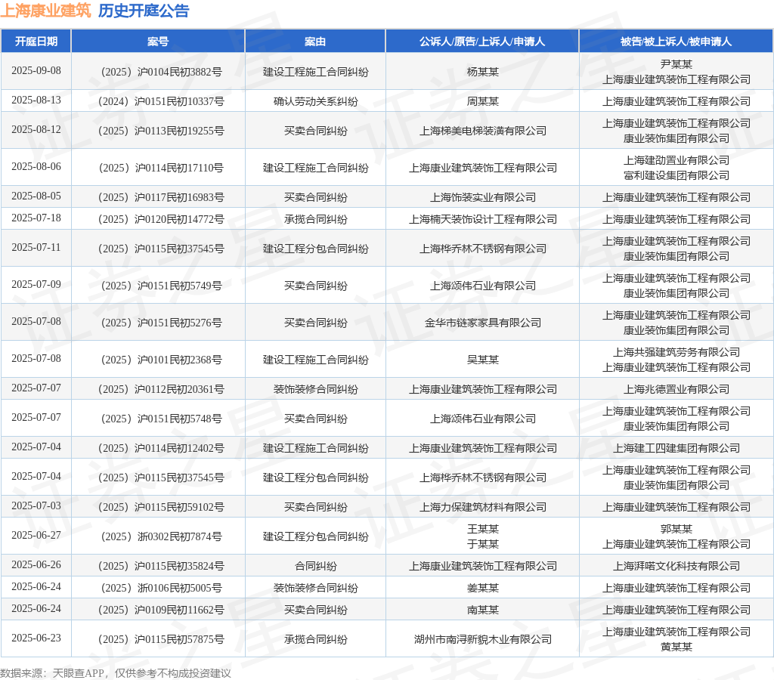Select defendant 上海湃喏文化科技有限公司
Image resolution: width=774 pixels, height=680 pixels.
(x=676, y=566)
